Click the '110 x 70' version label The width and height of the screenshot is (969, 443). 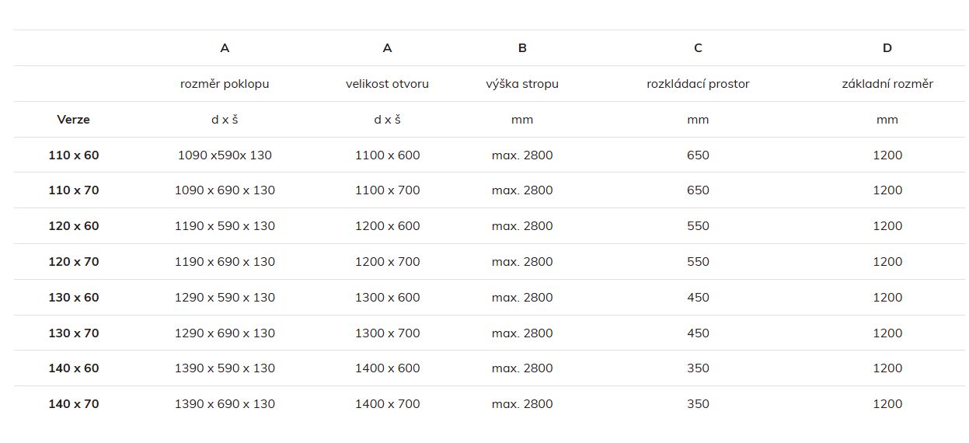tap(74, 190)
